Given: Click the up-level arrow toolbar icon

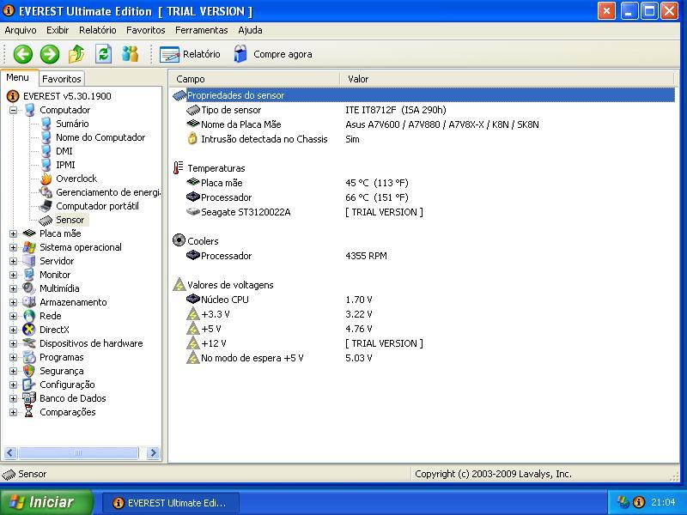Looking at the screenshot, I should point(76,54).
